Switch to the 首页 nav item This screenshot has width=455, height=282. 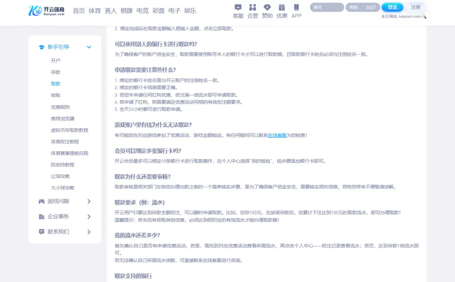point(79,11)
